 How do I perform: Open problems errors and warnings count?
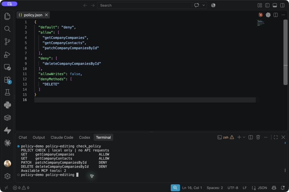pos(21,188)
